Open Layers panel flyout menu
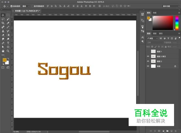The height and width of the screenshot is (133, 181). pos(179,34)
